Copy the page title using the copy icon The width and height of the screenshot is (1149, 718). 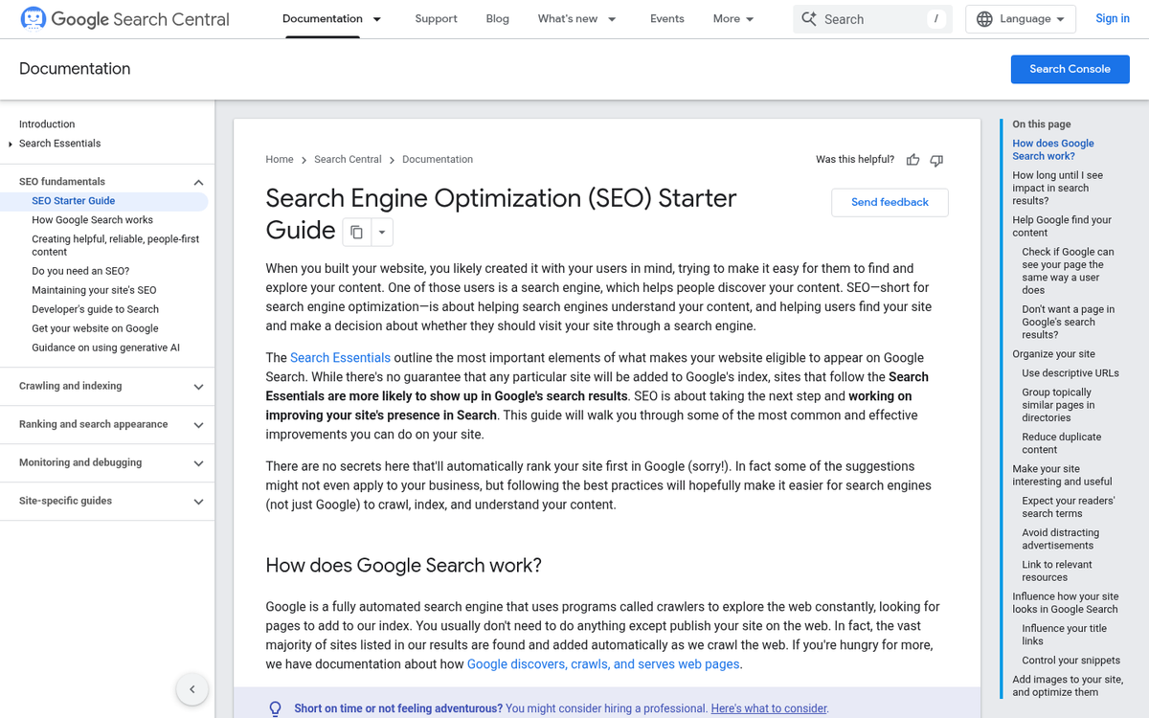click(x=355, y=232)
